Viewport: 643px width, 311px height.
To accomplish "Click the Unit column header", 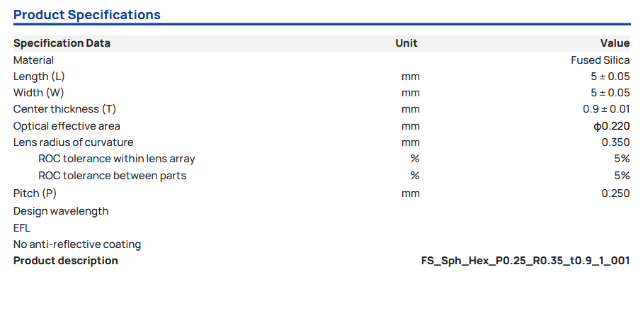I will 406,43.
